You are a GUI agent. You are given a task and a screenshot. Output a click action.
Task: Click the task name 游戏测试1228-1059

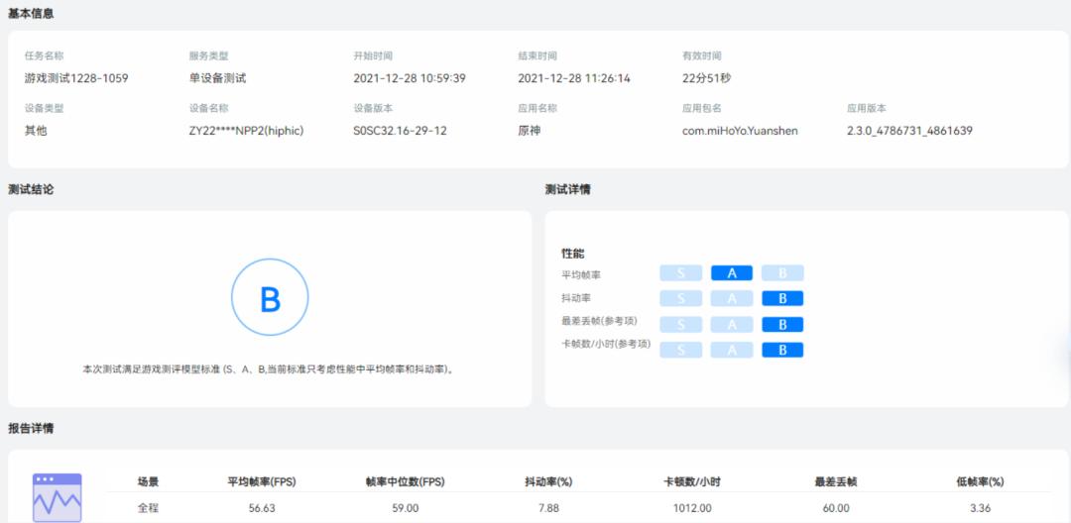tap(76, 78)
